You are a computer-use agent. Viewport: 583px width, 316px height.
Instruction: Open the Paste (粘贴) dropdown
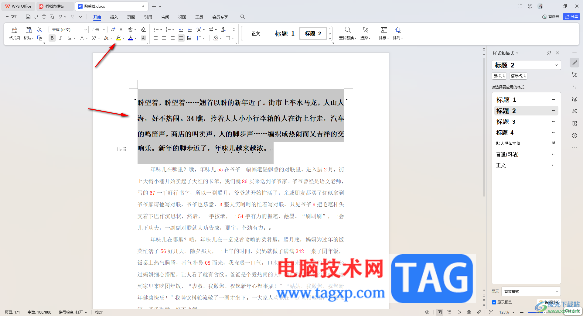click(x=29, y=38)
